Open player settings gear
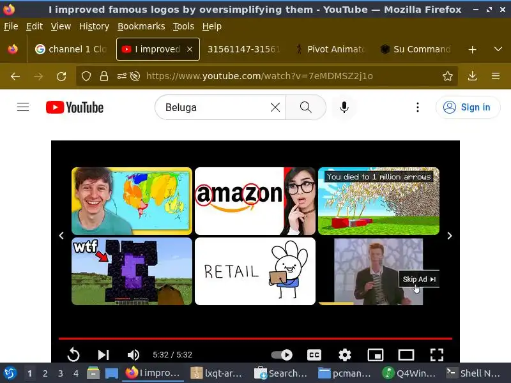511x383 pixels. coord(345,355)
